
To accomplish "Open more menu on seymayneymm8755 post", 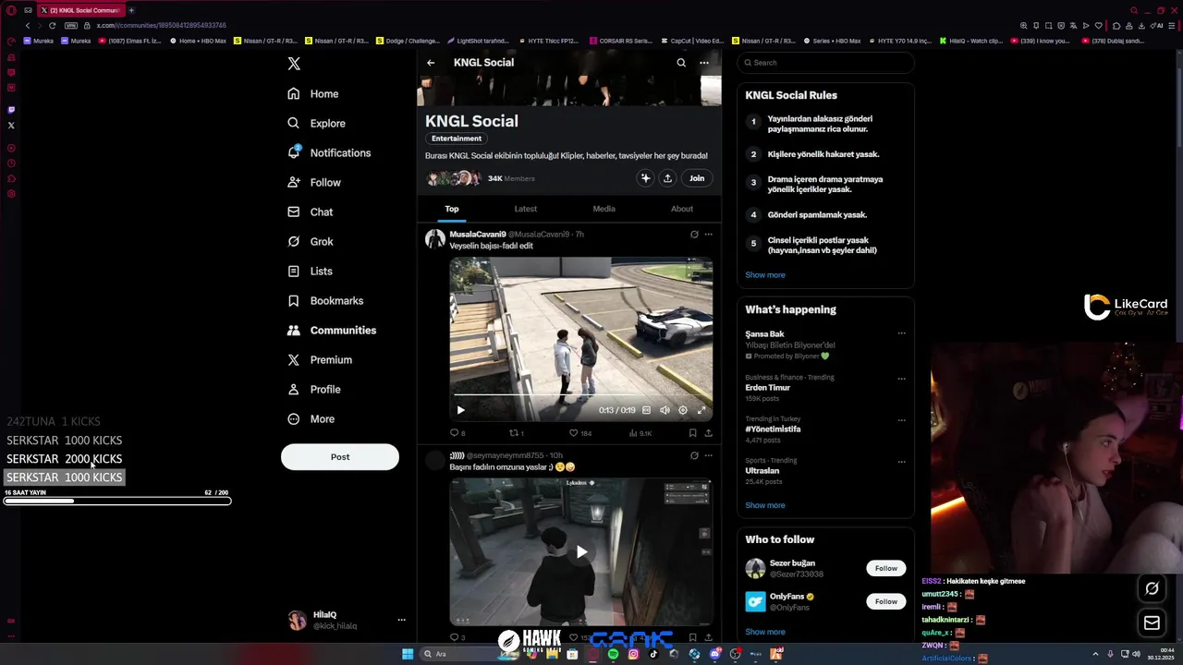I will [709, 455].
